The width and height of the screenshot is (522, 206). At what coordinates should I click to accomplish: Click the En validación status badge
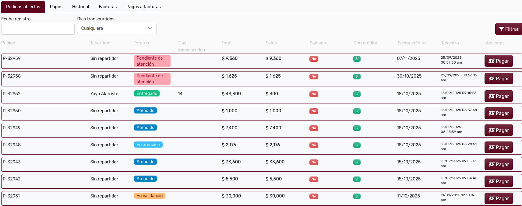tap(149, 196)
